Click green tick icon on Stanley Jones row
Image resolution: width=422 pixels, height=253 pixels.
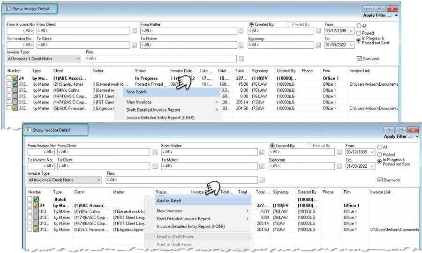coord(15,84)
